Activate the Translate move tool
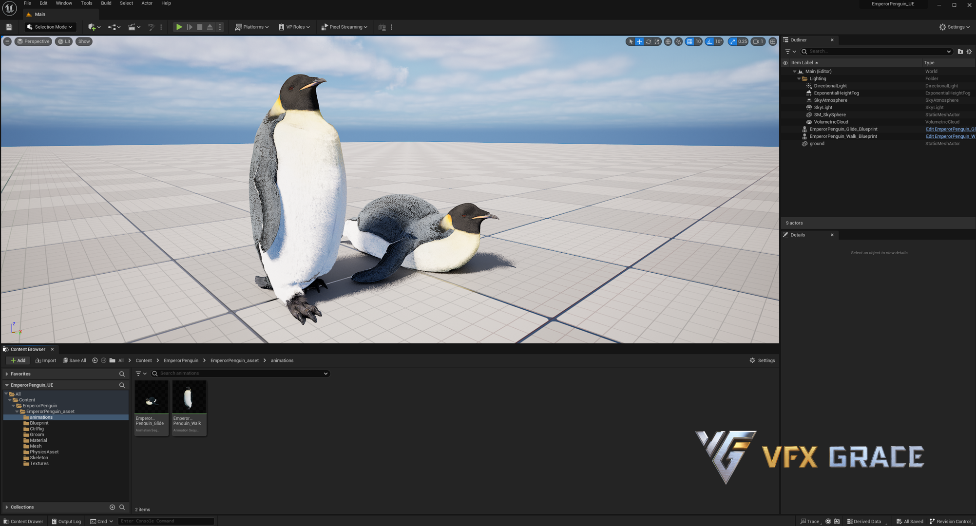 tap(639, 42)
